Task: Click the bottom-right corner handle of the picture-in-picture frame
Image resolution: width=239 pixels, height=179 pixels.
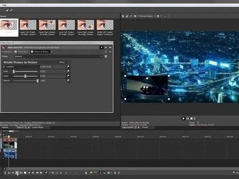Action: pos(169,99)
